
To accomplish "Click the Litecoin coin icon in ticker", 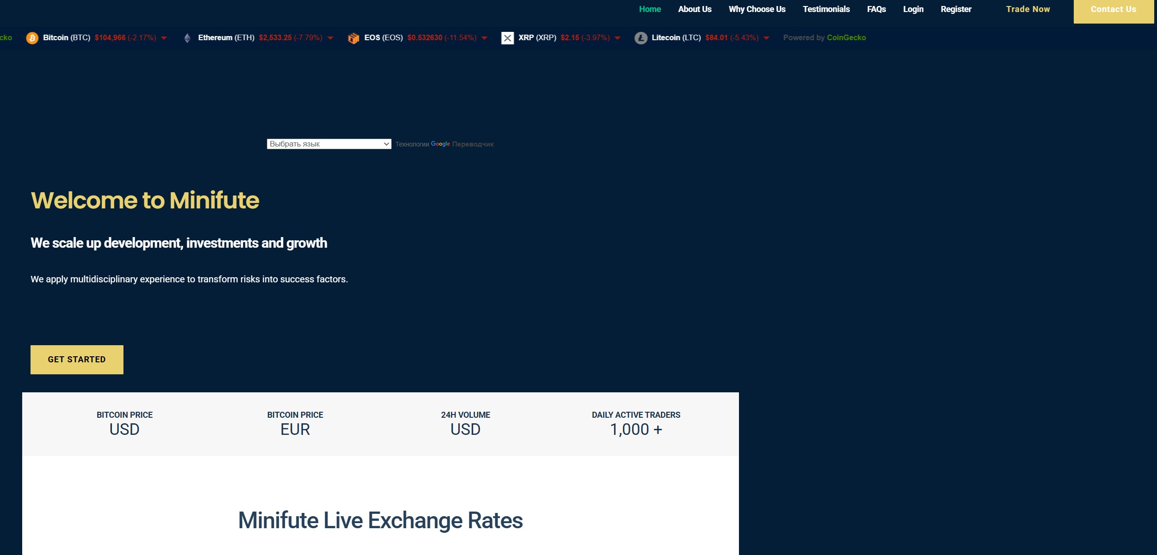I will pyautogui.click(x=640, y=38).
